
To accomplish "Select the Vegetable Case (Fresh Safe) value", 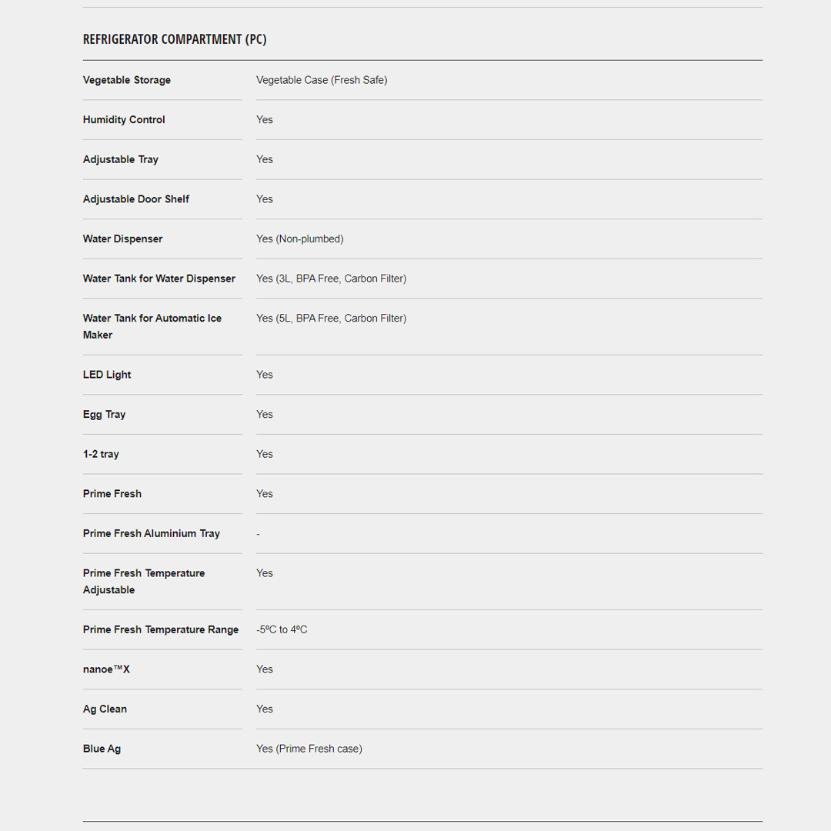I will pos(322,80).
